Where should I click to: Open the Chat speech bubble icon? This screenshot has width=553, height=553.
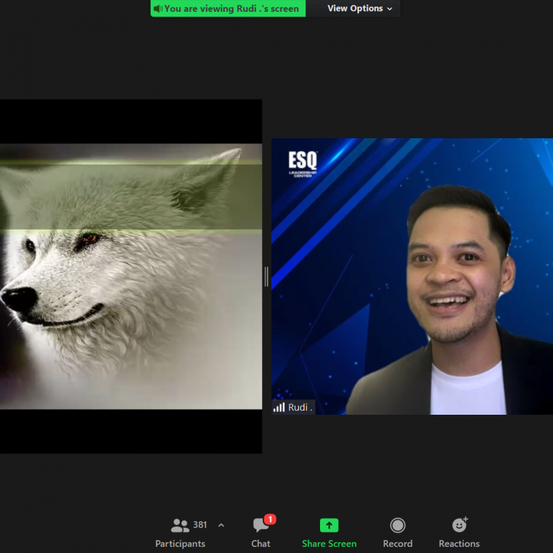pyautogui.click(x=261, y=525)
